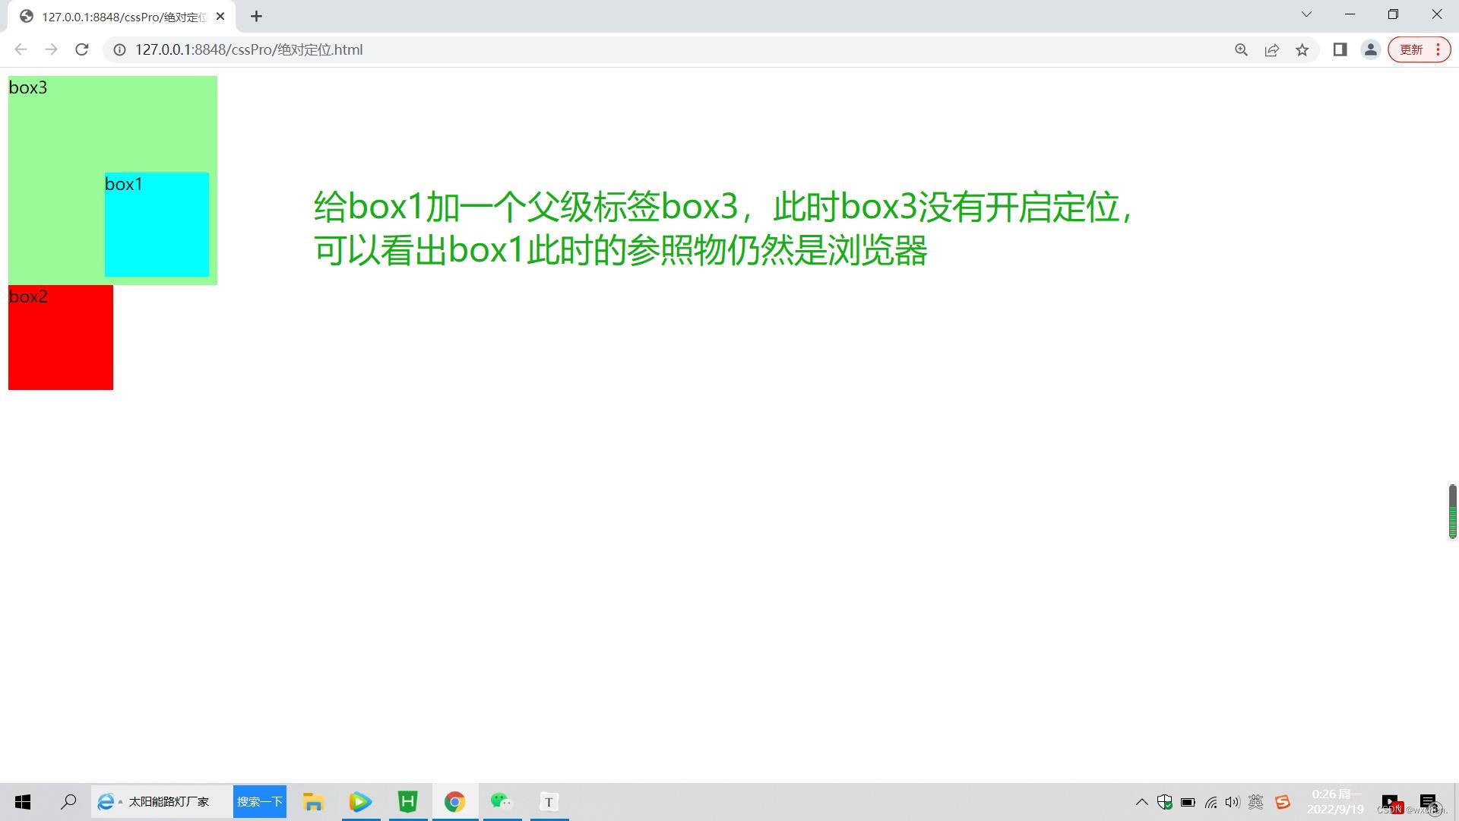Click the cyan box1 element
Screen dimensions: 1459x821
coord(157,224)
